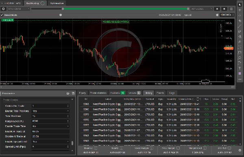Open history table settings gear
The image size is (244, 157).
[x=240, y=151]
